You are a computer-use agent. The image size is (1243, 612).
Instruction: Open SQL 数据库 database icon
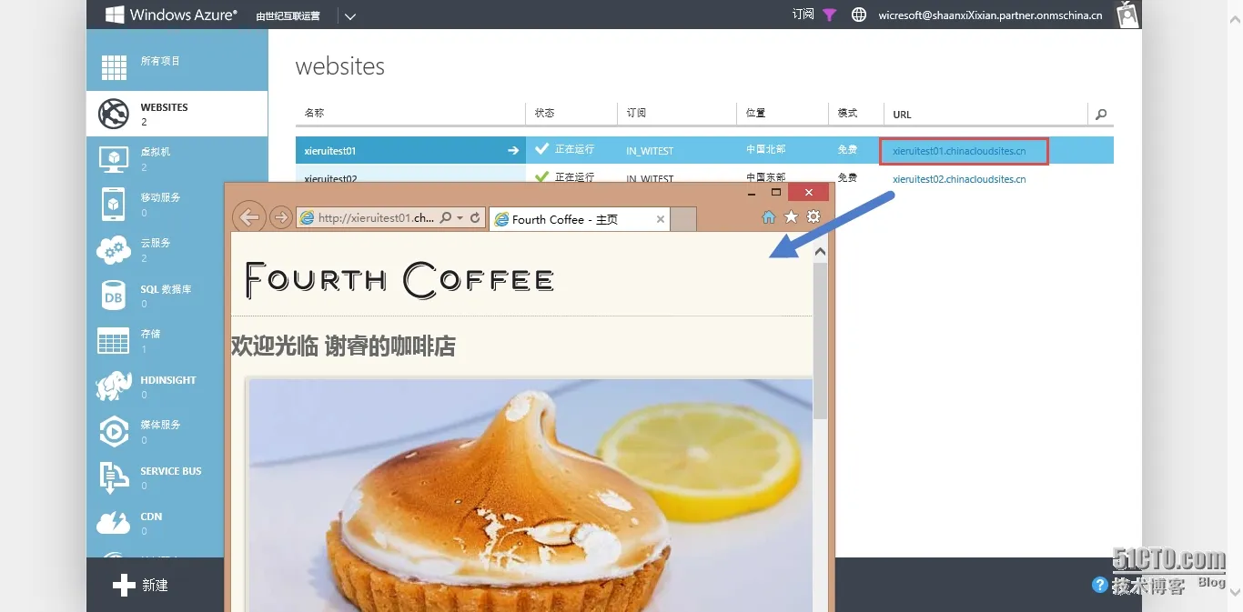point(114,296)
